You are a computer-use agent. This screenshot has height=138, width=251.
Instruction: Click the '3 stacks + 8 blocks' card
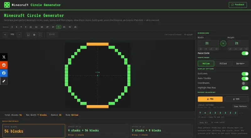[161, 131]
